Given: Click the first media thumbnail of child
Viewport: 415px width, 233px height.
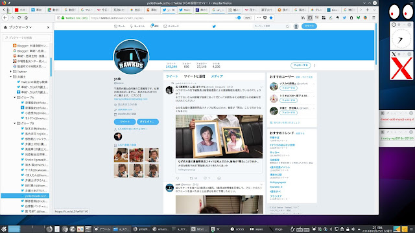Looking at the screenshot, I should click(121, 155).
